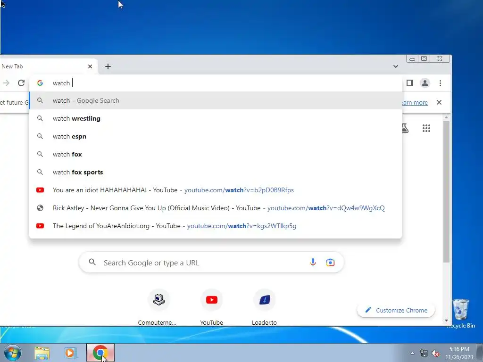Image resolution: width=483 pixels, height=362 pixels.
Task: Follow the 'Learn more' link
Action: pyautogui.click(x=415, y=102)
